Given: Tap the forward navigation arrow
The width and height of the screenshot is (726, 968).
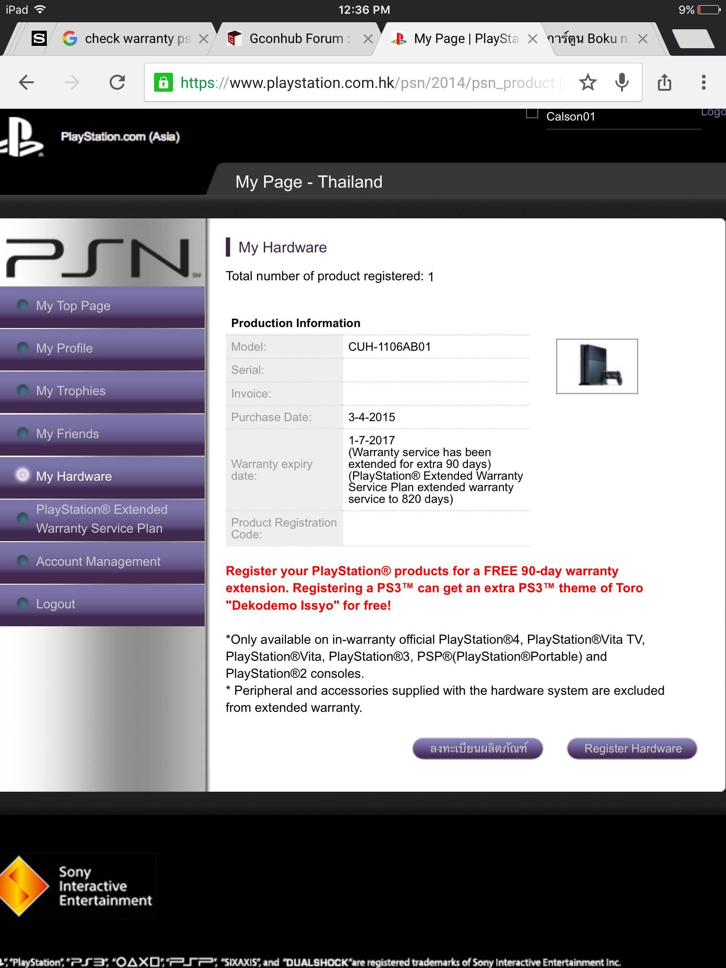Looking at the screenshot, I should [72, 83].
